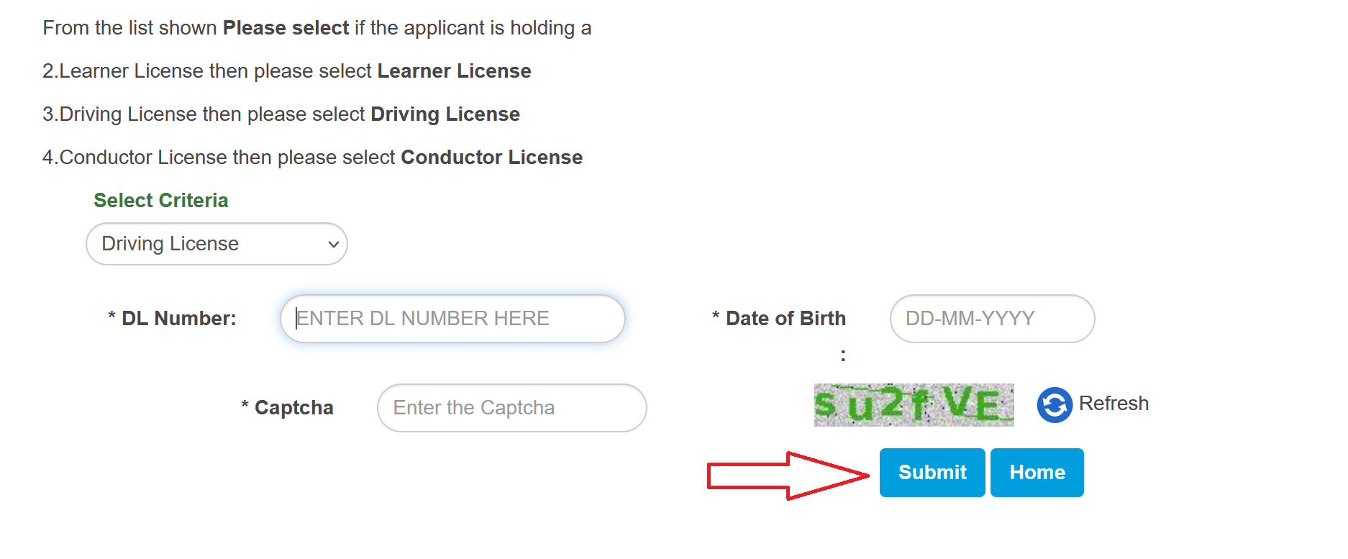Click the red arrow pointing at Submit
This screenshot has width=1348, height=559.
[x=784, y=473]
